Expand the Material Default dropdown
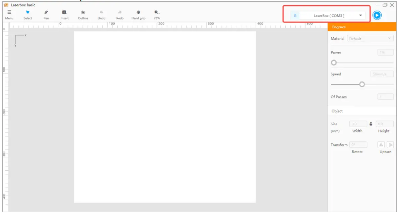This screenshot has height=213, width=400. 370,39
